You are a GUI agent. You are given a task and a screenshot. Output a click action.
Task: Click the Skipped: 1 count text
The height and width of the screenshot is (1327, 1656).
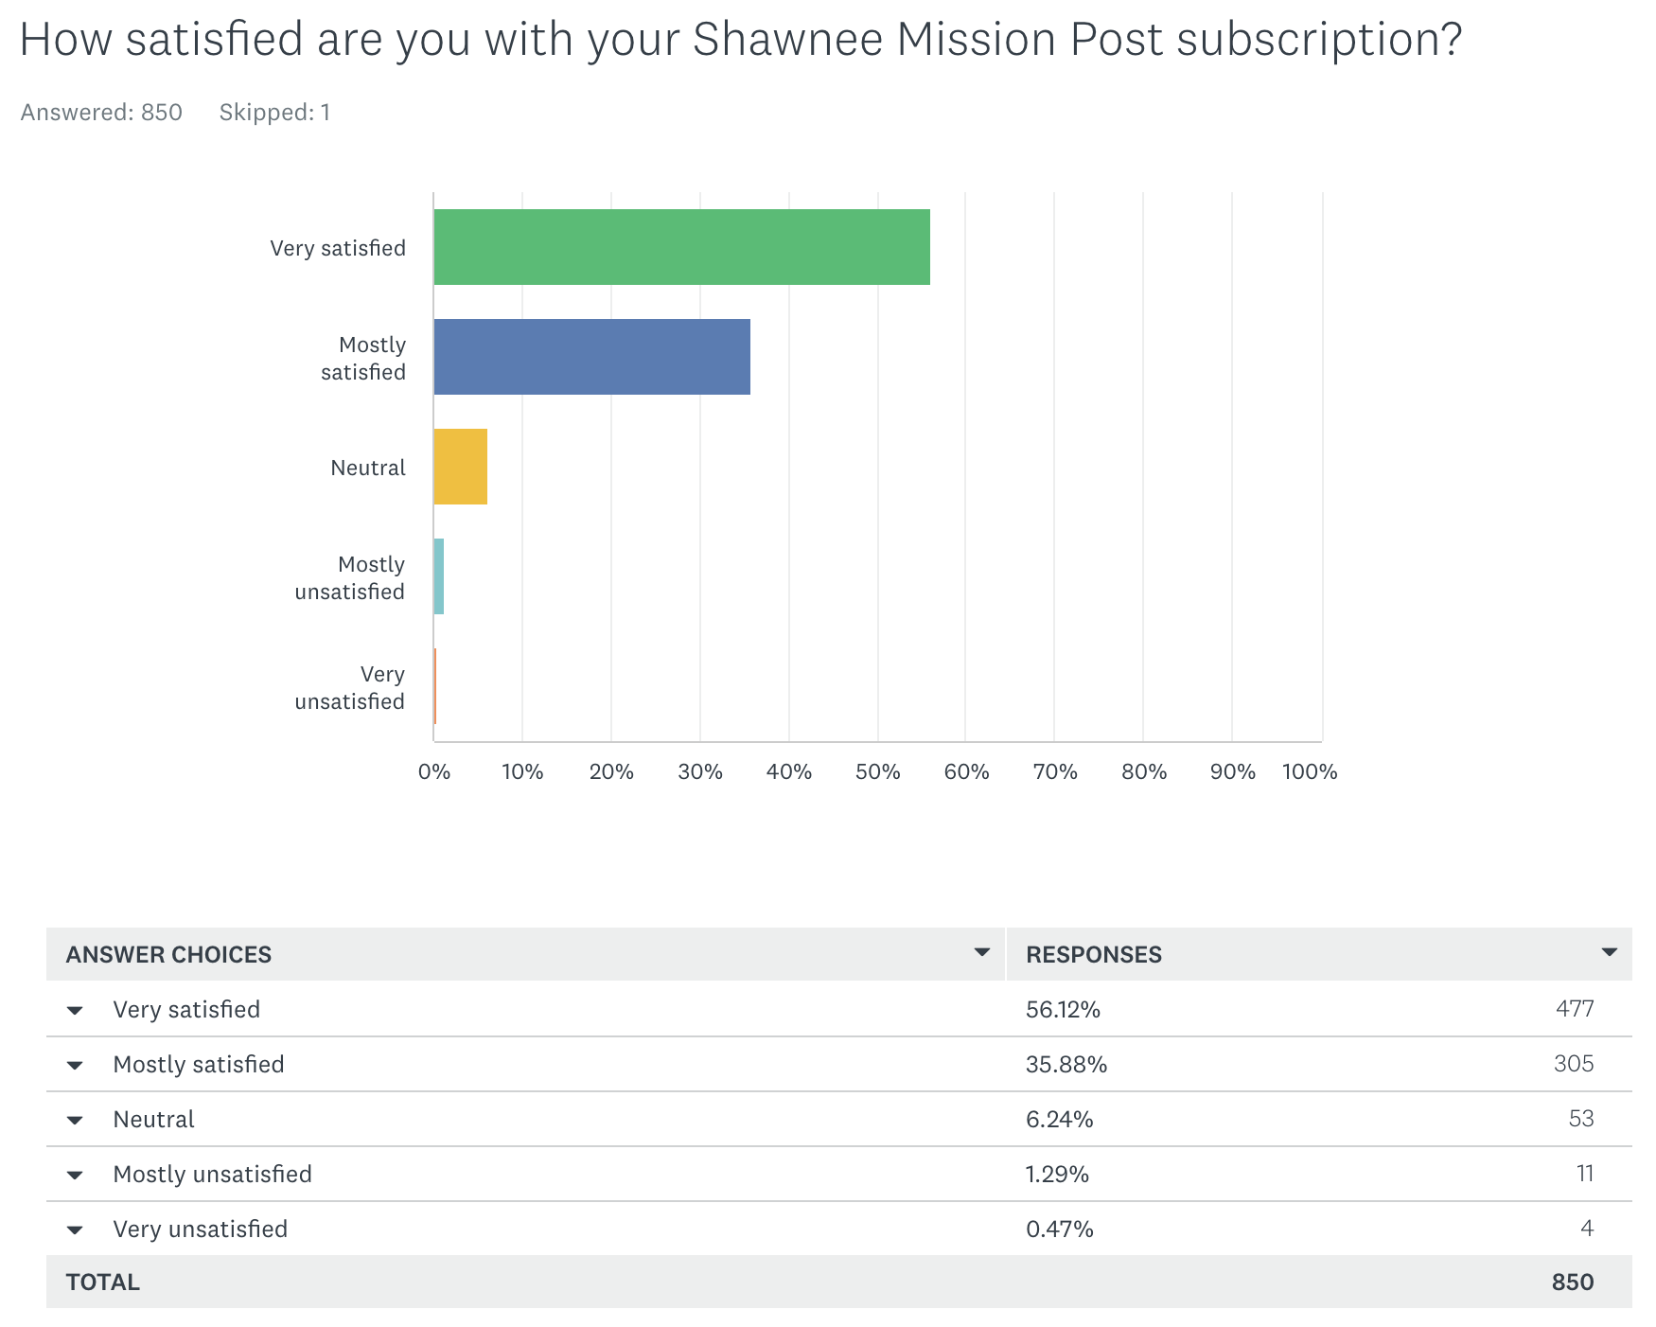pyautogui.click(x=274, y=113)
